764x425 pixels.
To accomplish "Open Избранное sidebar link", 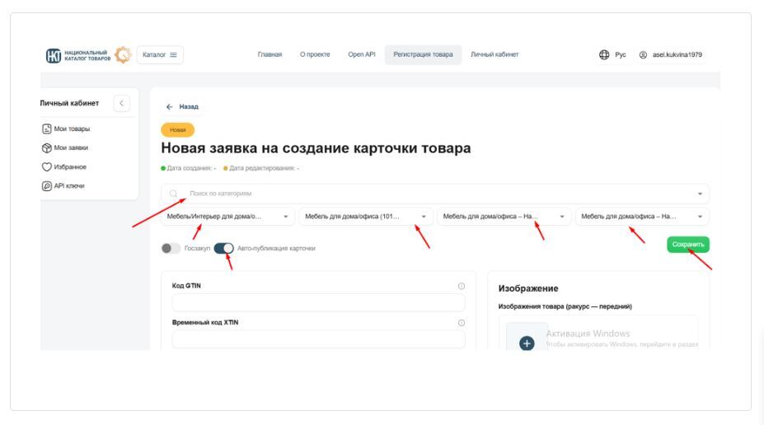I will [x=70, y=167].
